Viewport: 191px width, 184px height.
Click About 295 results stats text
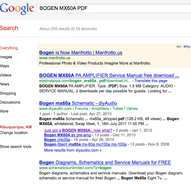[x=68, y=29]
